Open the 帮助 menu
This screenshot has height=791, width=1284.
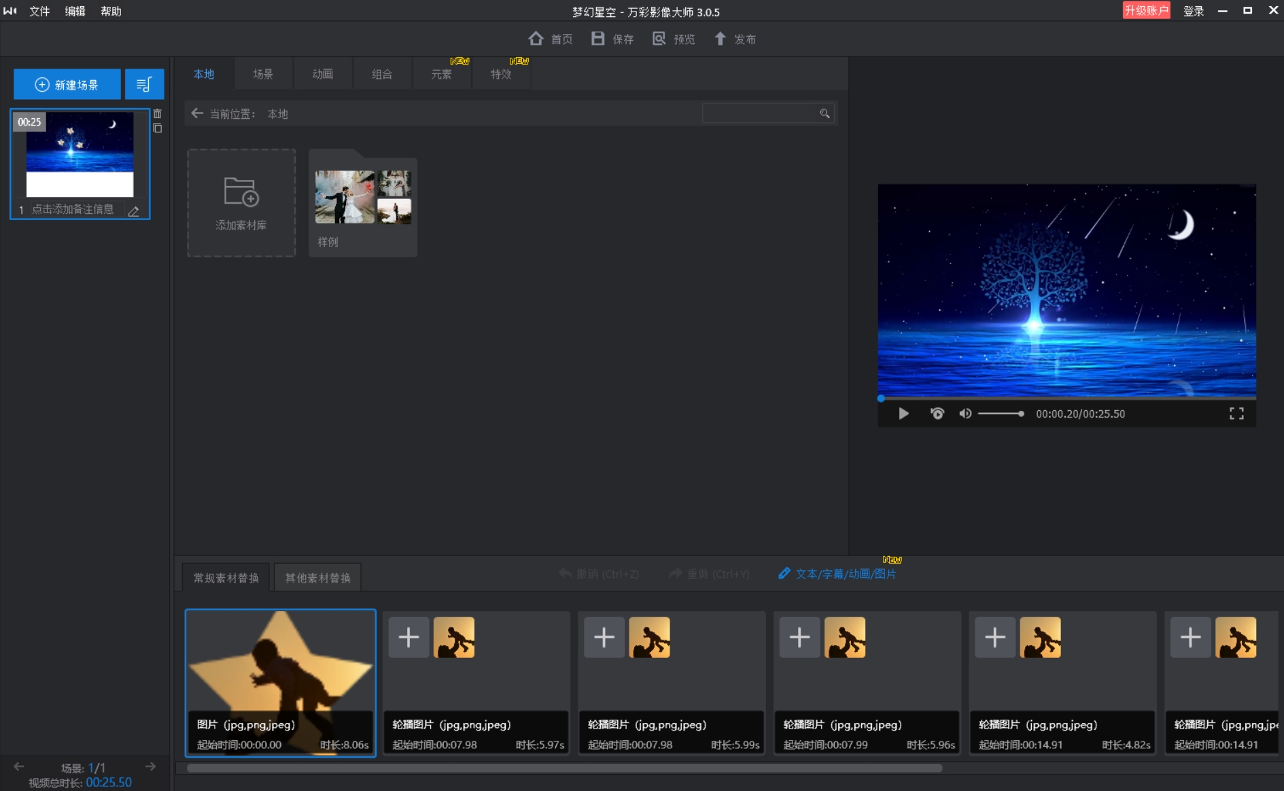click(111, 11)
